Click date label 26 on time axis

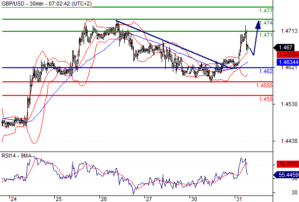pyautogui.click(x=103, y=199)
